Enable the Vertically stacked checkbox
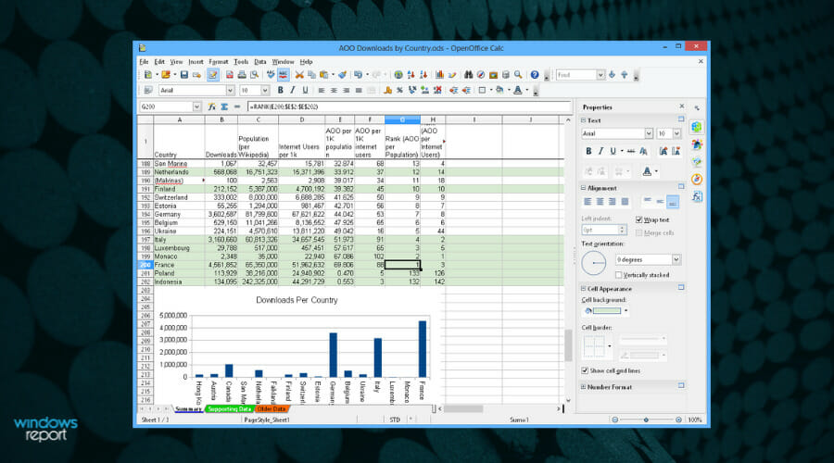The height and width of the screenshot is (463, 834). [x=618, y=275]
